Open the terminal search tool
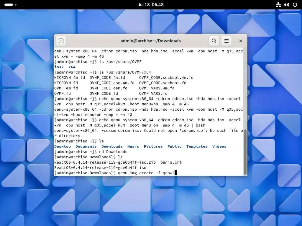Screen dimensions: 302x226 point(214,41)
